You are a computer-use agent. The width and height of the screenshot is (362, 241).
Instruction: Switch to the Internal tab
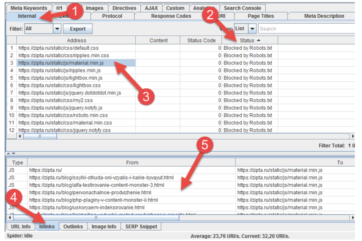pyautogui.click(x=27, y=16)
